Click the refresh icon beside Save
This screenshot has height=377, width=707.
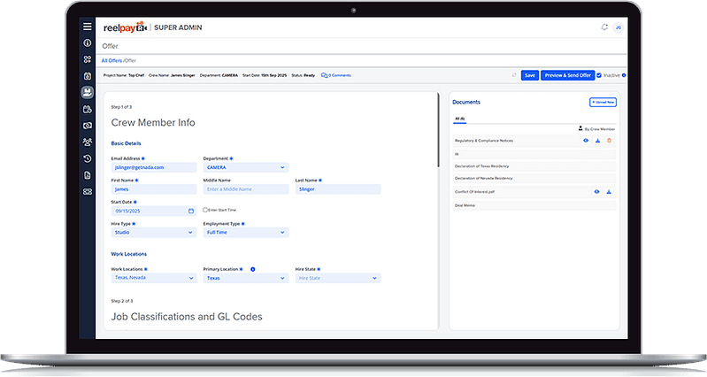[514, 75]
